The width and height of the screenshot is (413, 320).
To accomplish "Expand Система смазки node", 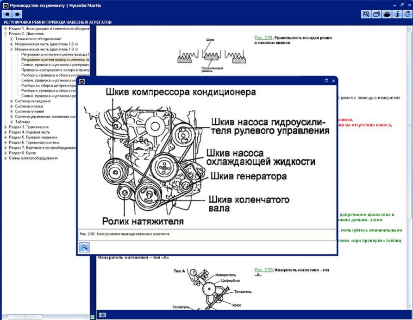I will point(12,107).
